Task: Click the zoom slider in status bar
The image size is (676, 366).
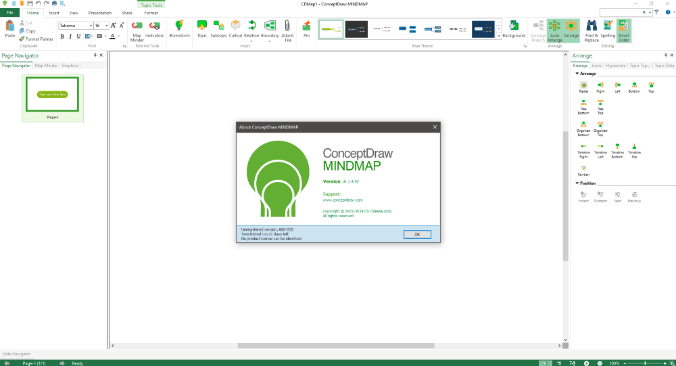Action: click(645, 363)
